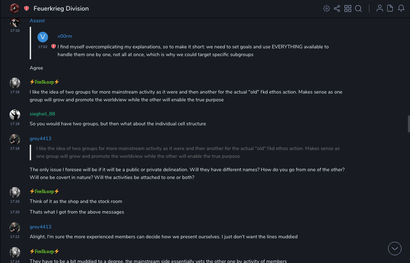This screenshot has height=263, width=410.
Task: Click the Azazel username
Action: [37, 21]
